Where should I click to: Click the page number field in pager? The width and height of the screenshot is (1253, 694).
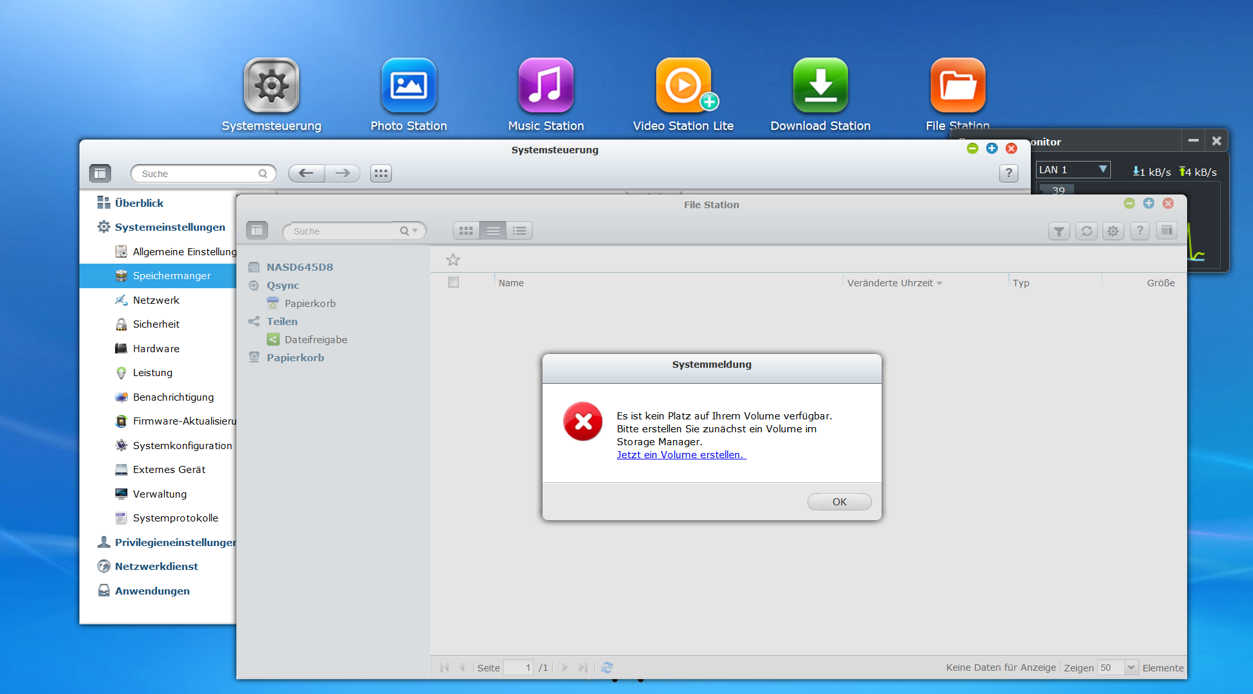pos(519,668)
